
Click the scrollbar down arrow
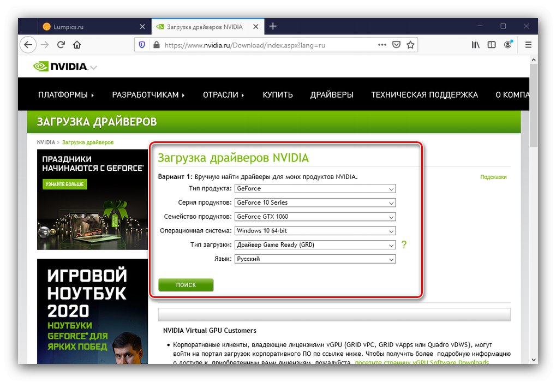[x=534, y=360]
